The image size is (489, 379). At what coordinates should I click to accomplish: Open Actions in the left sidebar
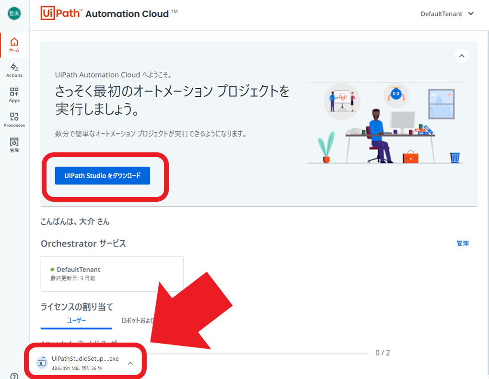tap(14, 70)
